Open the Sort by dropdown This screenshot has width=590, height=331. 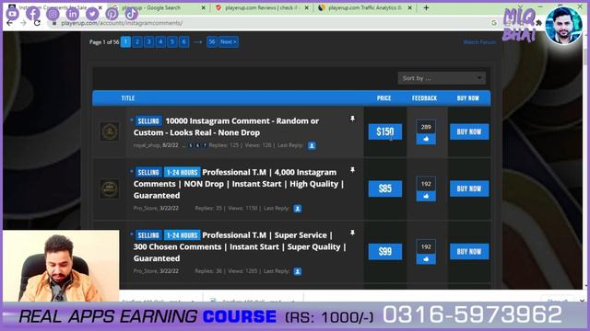442,78
